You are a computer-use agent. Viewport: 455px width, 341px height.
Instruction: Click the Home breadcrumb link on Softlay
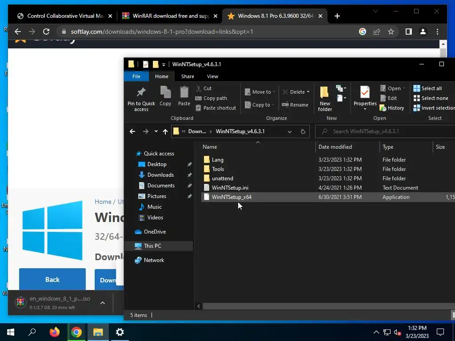pyautogui.click(x=103, y=202)
